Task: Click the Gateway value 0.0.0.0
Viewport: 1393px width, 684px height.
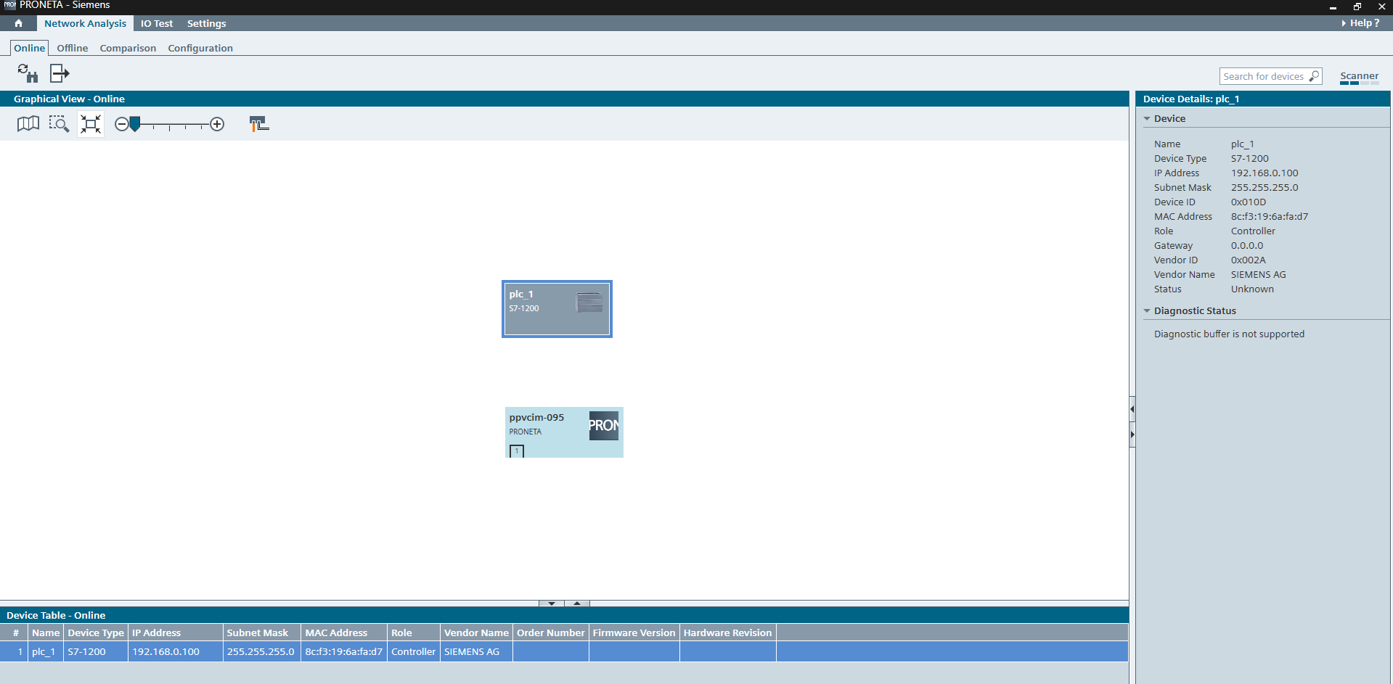Action: point(1247,245)
